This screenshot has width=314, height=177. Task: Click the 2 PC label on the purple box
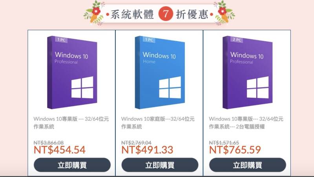click(237, 40)
